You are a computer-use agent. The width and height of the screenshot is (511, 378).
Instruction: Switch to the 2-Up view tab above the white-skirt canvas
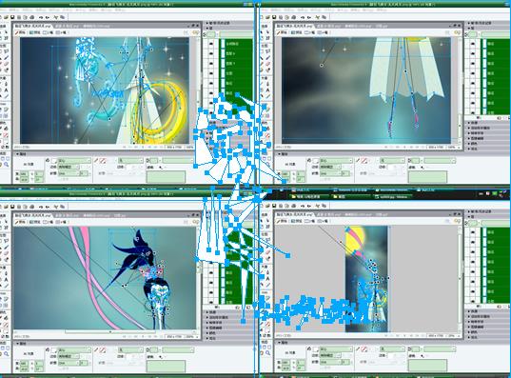tap(309, 32)
